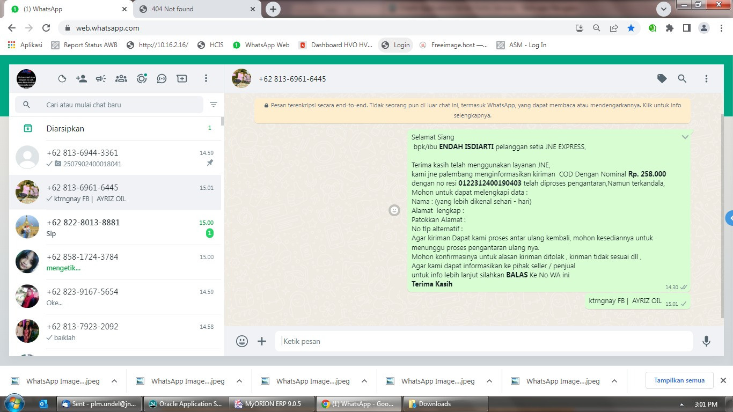
Task: Click the pin icon on chat 813-6944-3361
Action: click(210, 163)
